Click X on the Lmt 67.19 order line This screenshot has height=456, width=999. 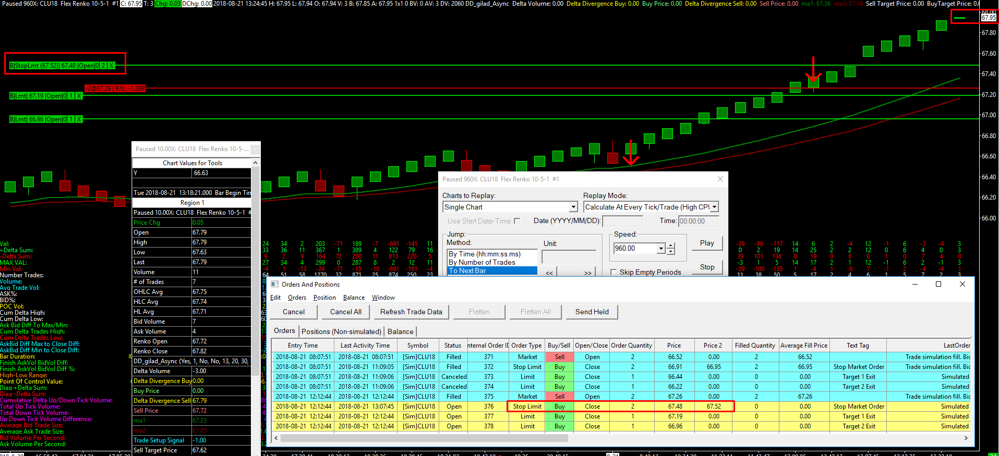tap(79, 96)
